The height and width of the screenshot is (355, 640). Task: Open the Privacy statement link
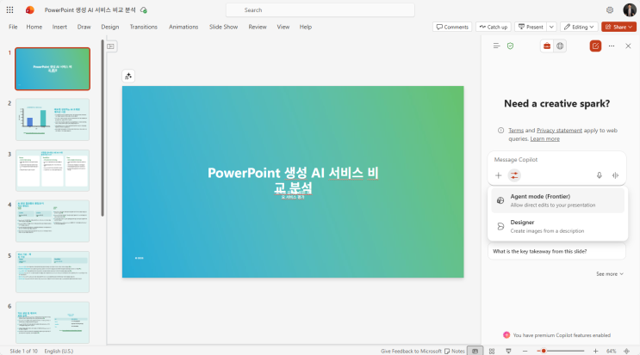tap(559, 131)
